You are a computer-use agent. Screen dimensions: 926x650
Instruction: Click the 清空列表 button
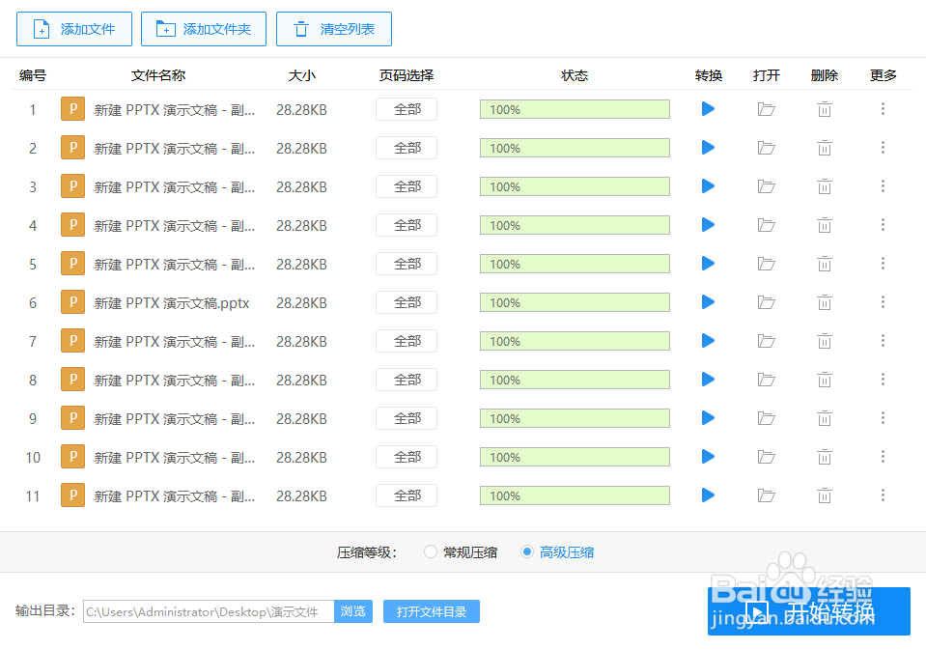tap(333, 29)
